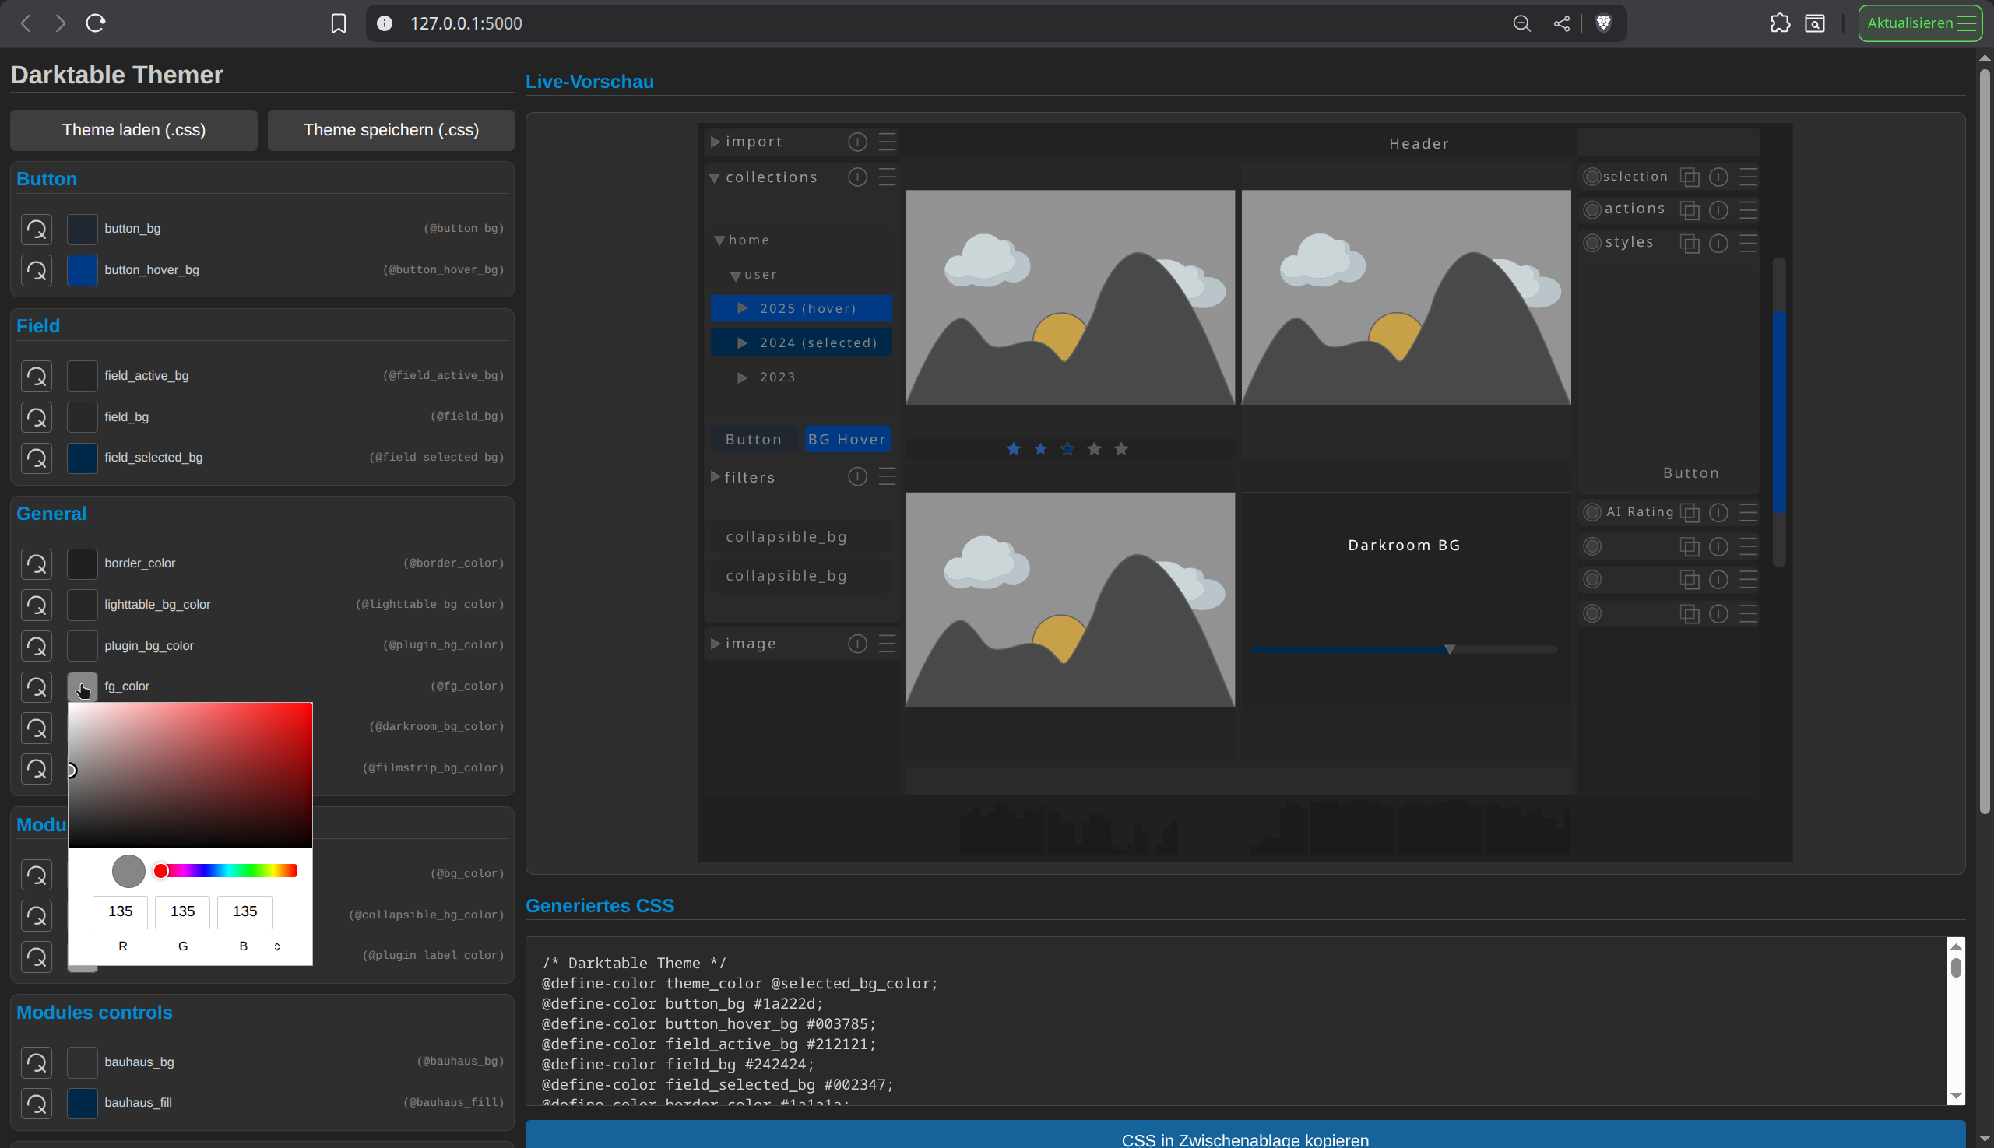Open hamburger menu of collections module
The image size is (1994, 1148).
click(x=888, y=177)
